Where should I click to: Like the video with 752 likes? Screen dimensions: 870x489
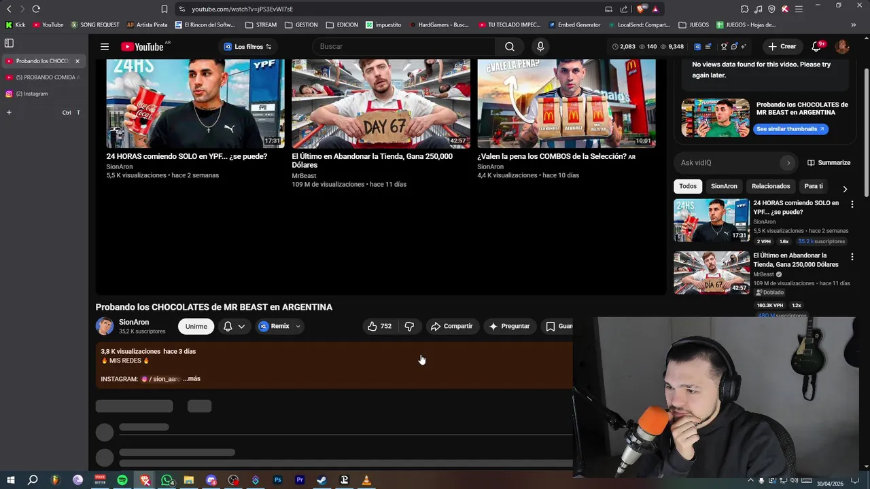click(379, 326)
